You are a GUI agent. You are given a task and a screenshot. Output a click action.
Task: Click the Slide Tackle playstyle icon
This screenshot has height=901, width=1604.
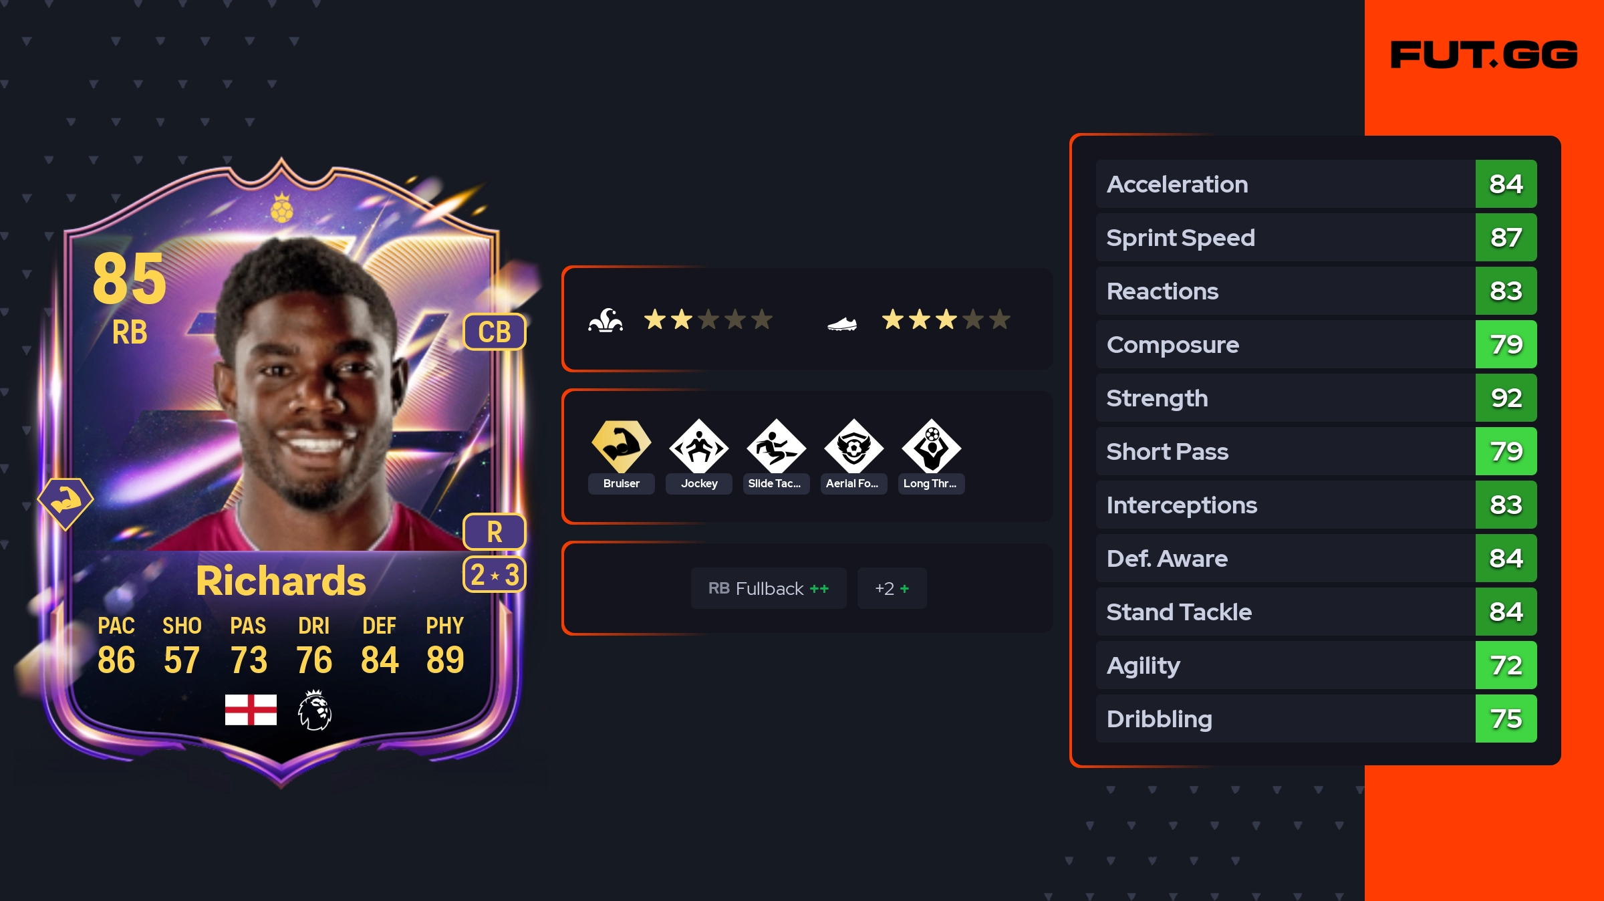point(777,446)
